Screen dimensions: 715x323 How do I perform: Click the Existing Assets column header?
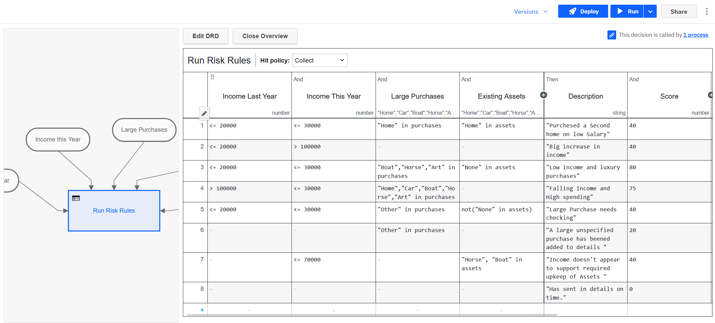point(501,96)
